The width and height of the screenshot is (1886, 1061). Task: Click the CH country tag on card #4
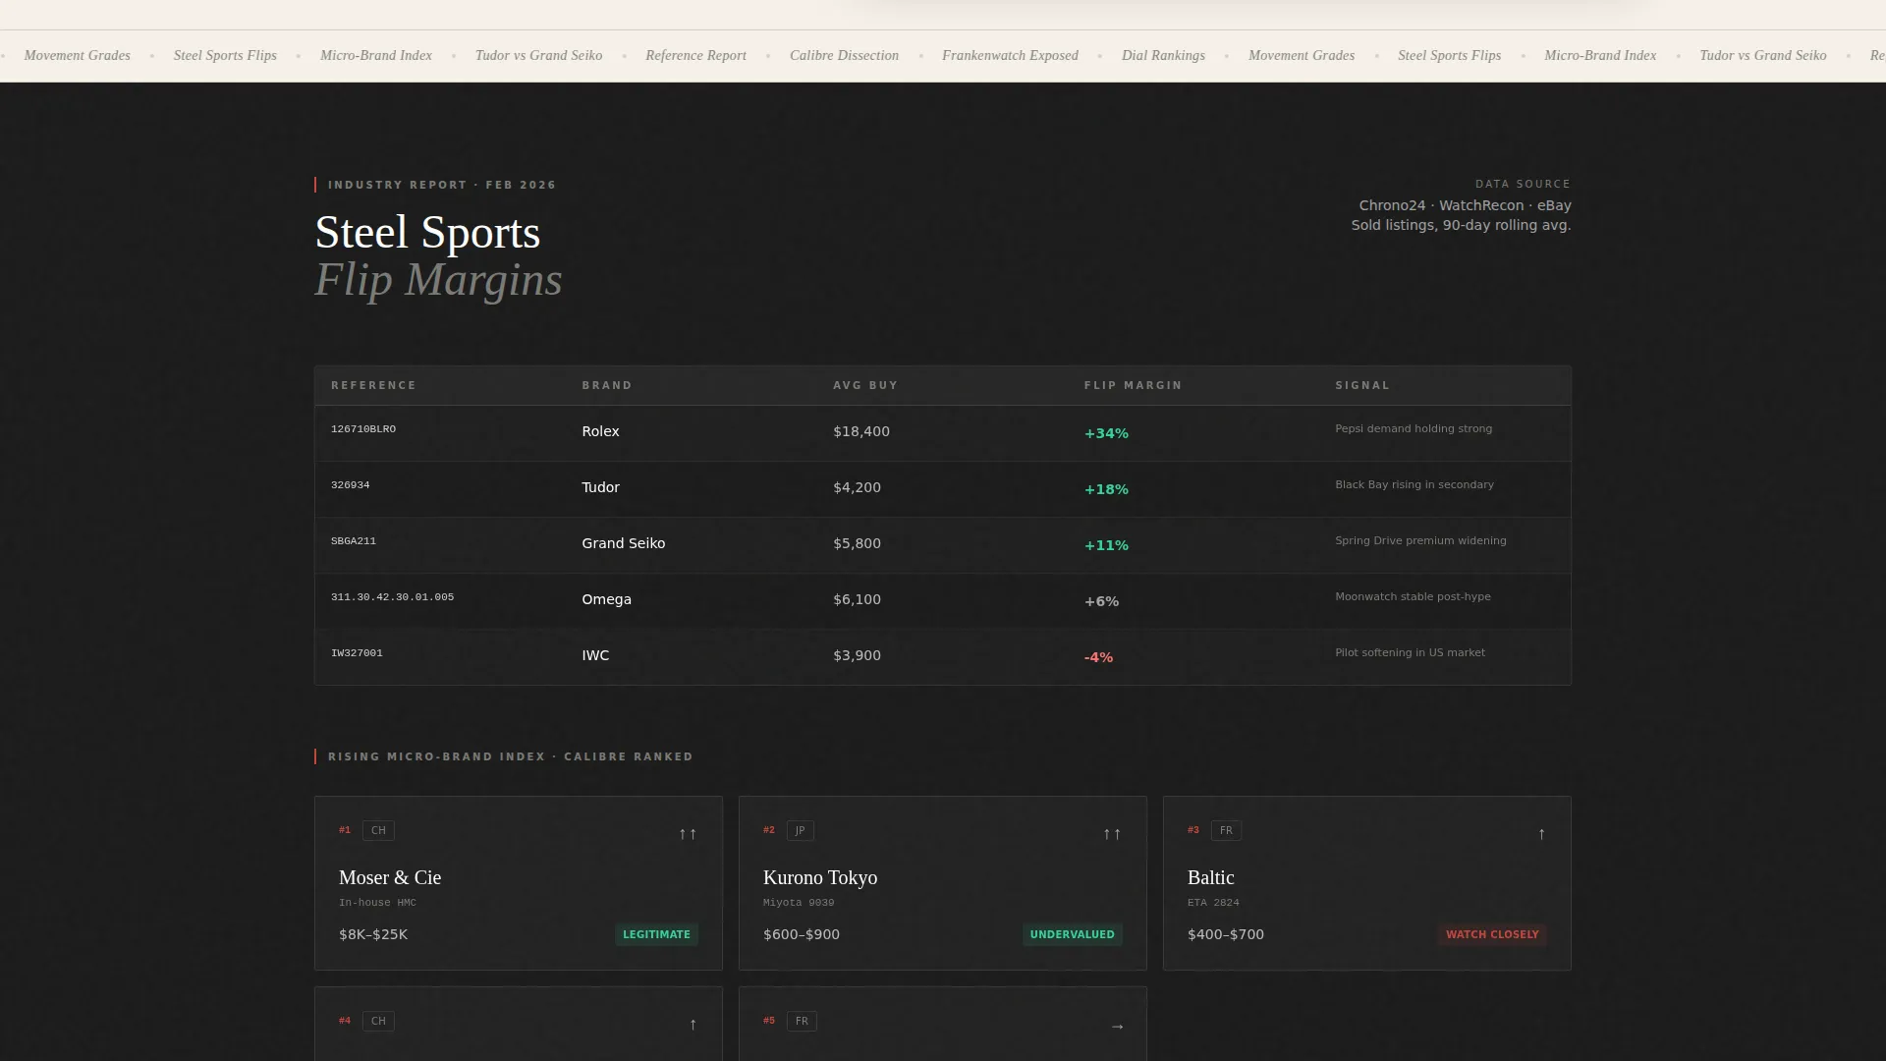click(x=378, y=1021)
